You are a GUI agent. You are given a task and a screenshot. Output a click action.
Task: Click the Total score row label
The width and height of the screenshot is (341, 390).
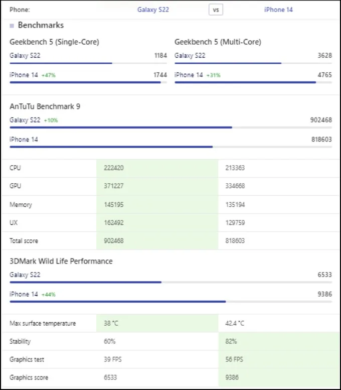click(24, 241)
